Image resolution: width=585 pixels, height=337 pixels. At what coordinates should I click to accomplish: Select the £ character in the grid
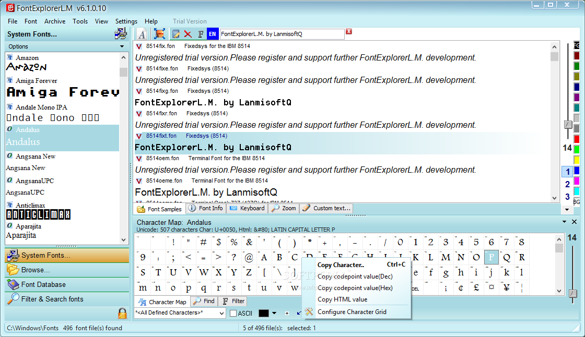click(x=476, y=287)
